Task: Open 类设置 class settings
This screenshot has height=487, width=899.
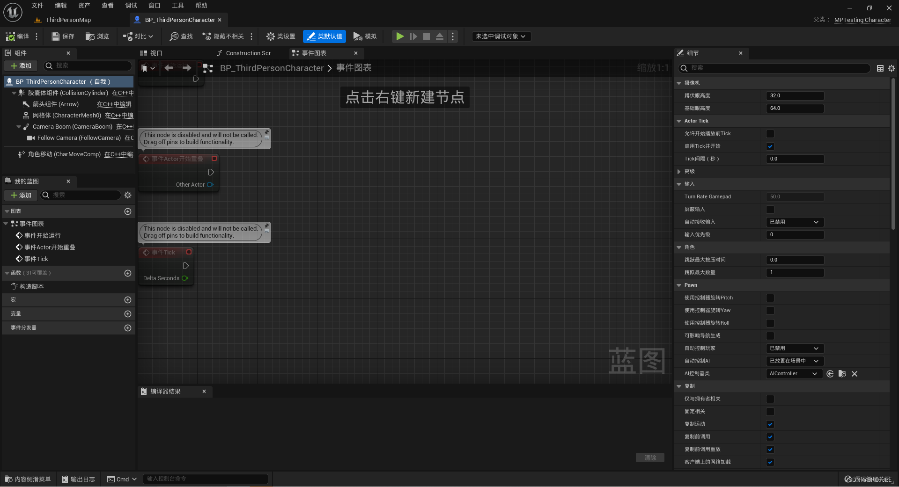Action: click(281, 36)
